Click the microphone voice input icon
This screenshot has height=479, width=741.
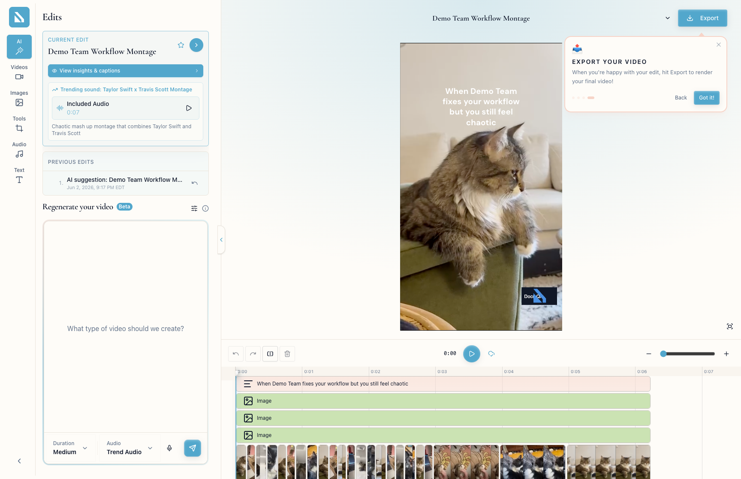pyautogui.click(x=169, y=448)
